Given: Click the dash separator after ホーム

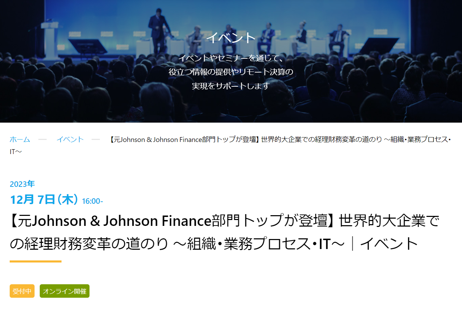Looking at the screenshot, I should pos(43,140).
